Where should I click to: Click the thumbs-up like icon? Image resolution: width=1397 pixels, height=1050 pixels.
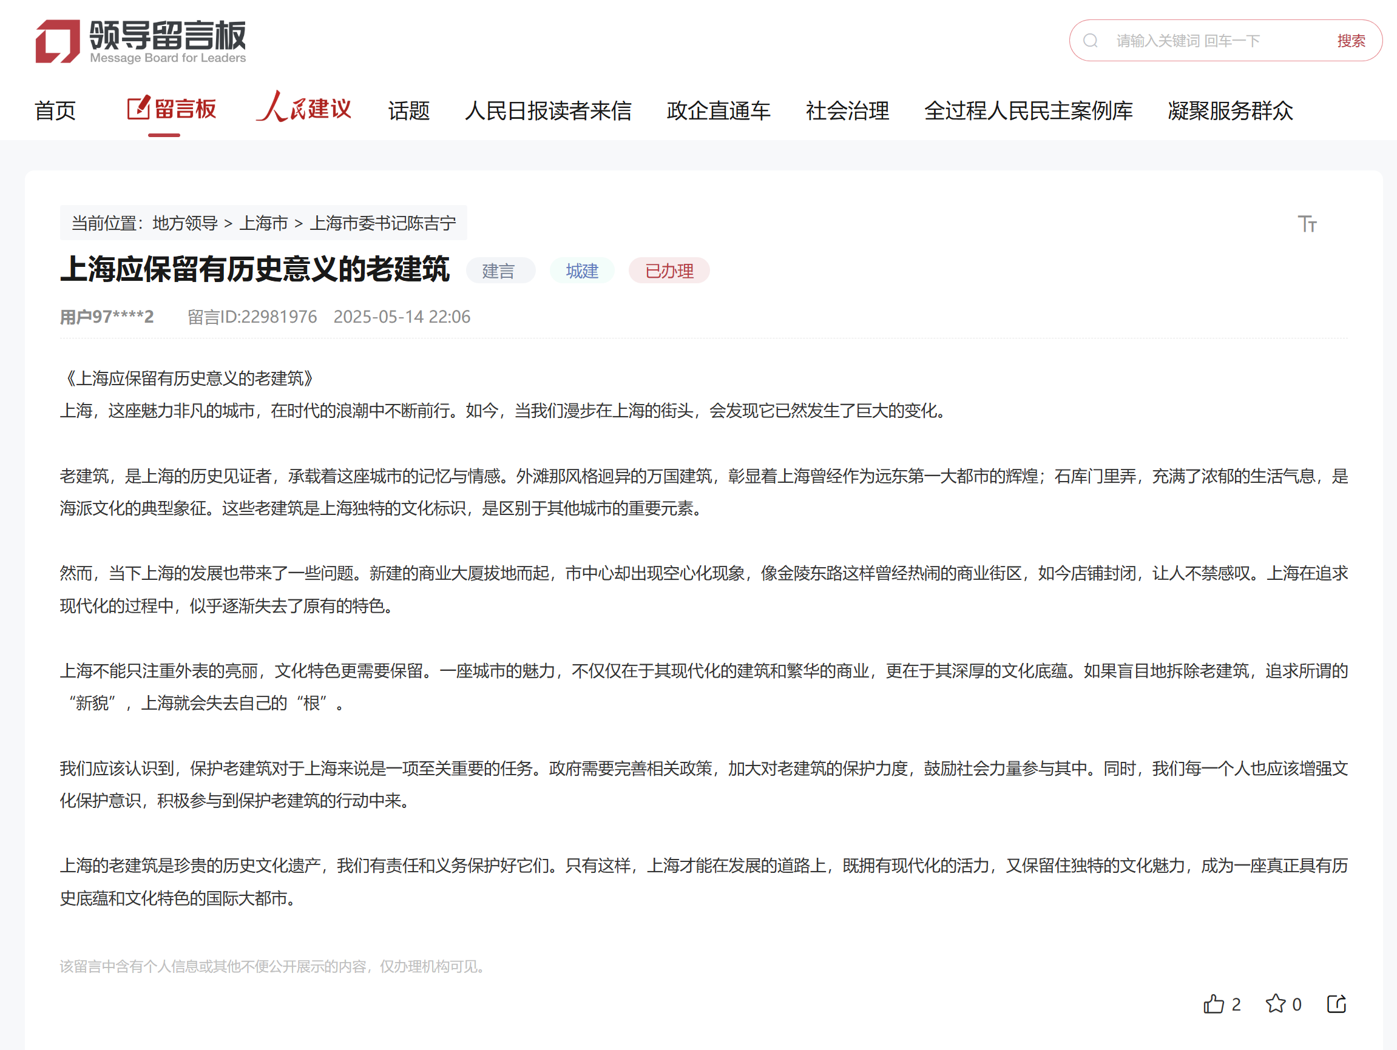(x=1213, y=1004)
